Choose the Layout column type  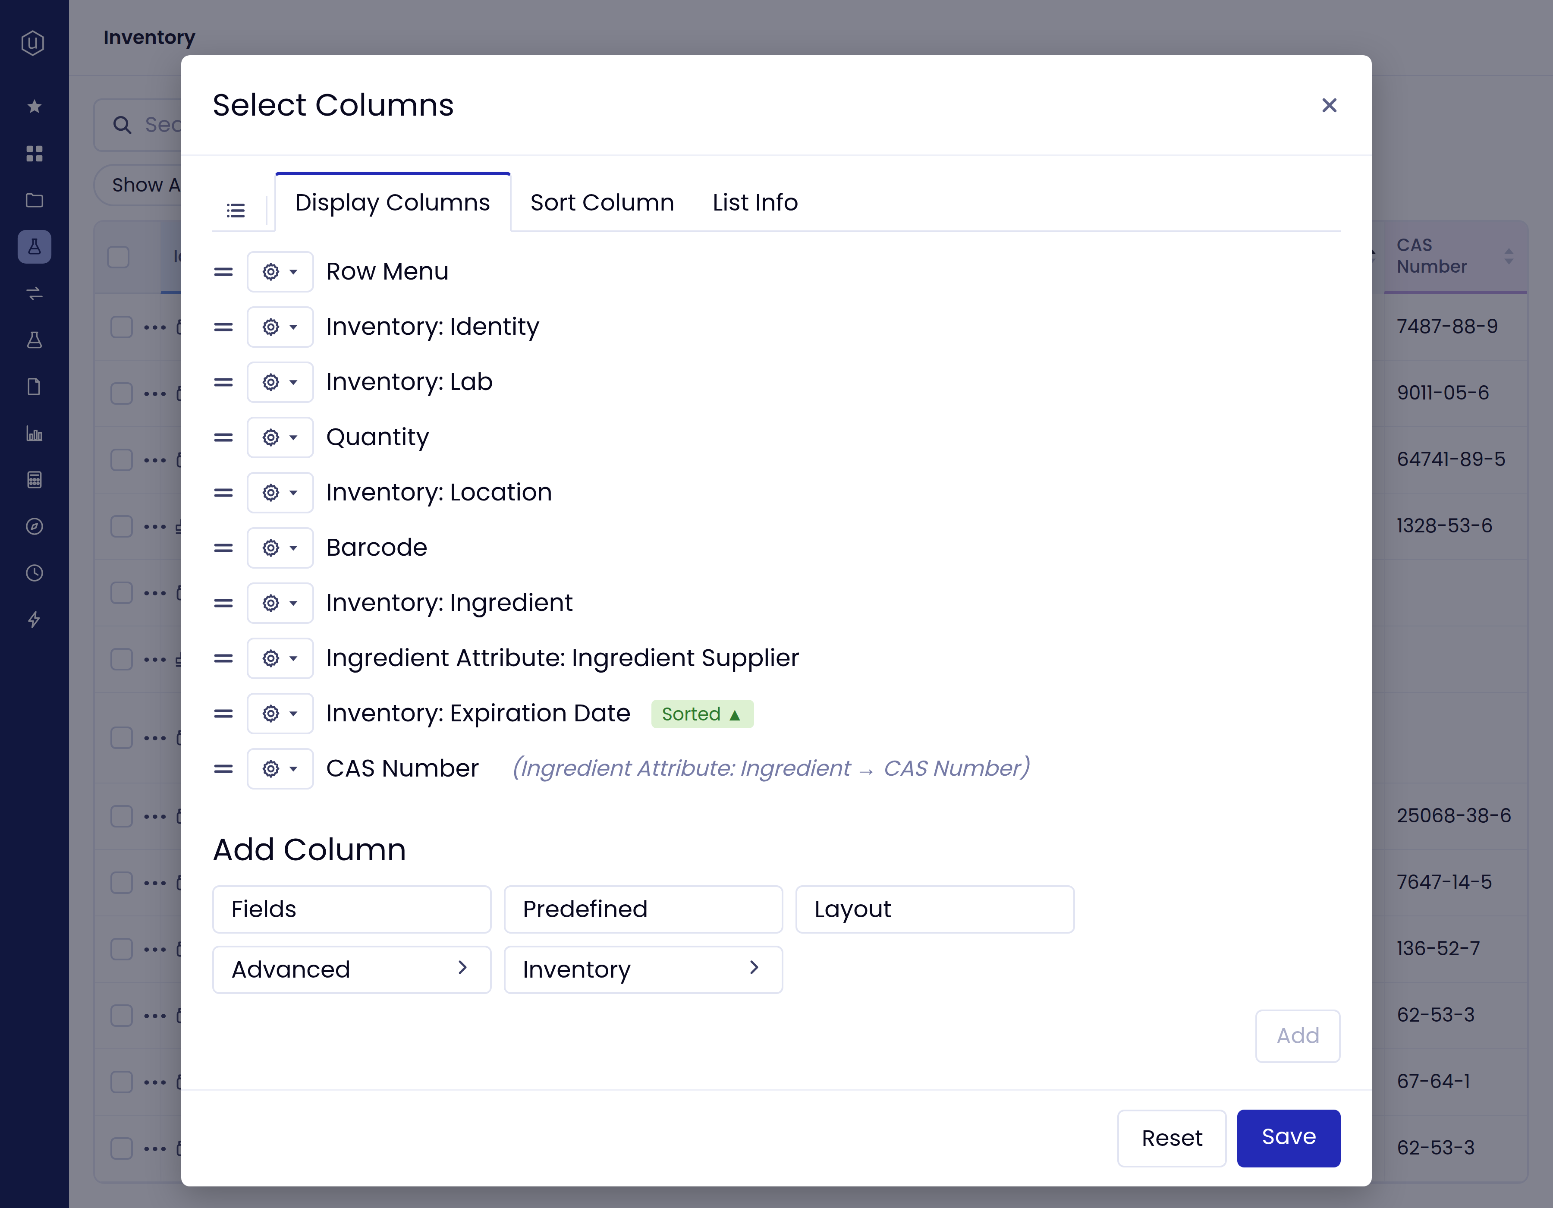click(935, 909)
